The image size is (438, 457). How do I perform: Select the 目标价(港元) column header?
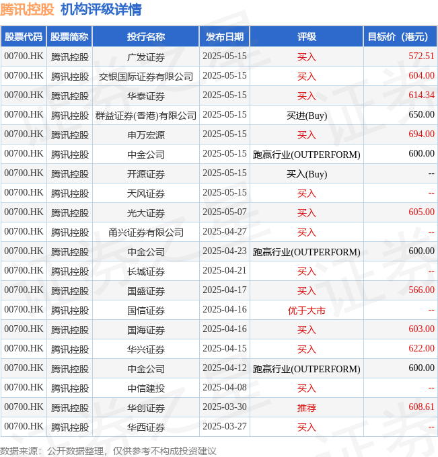(400, 37)
